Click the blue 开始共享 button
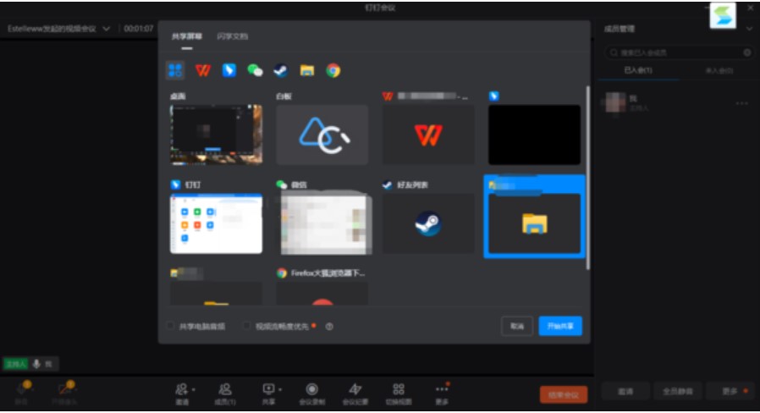The image size is (760, 413). 560,326
